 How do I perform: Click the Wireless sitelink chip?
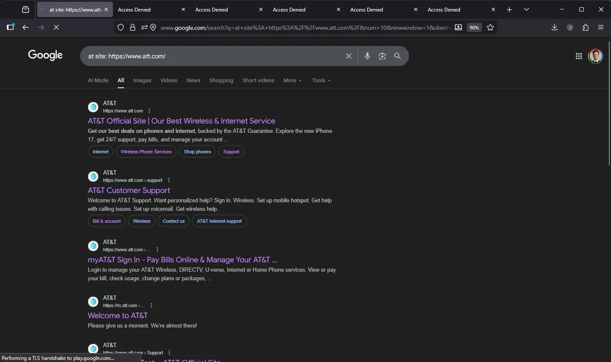142,221
